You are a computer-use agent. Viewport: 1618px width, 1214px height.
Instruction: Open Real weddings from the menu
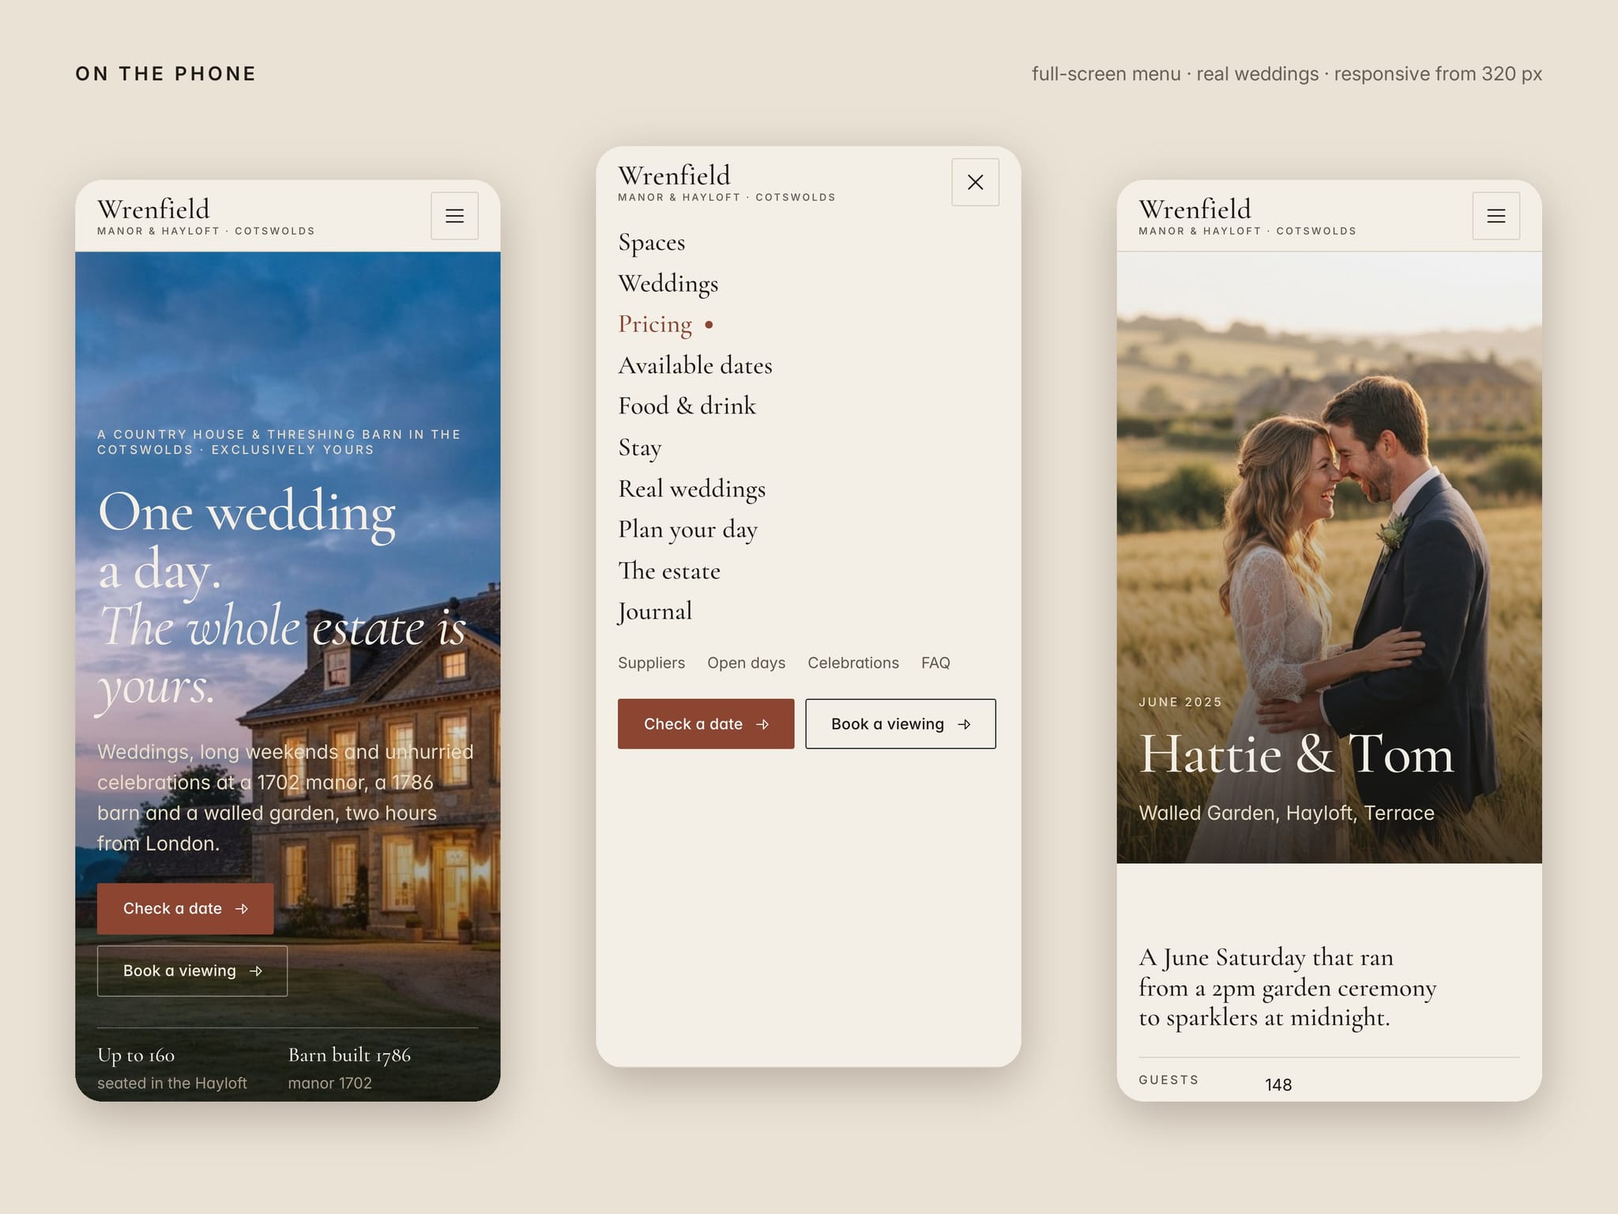692,488
